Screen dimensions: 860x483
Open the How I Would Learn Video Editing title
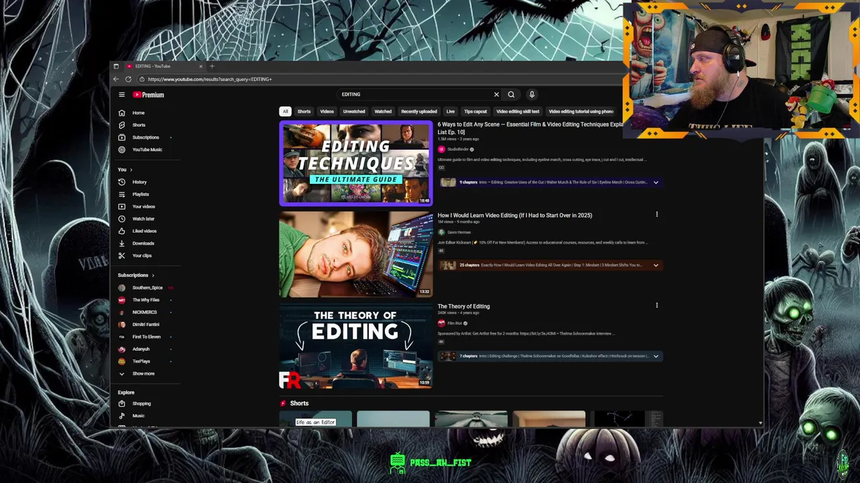tap(515, 215)
